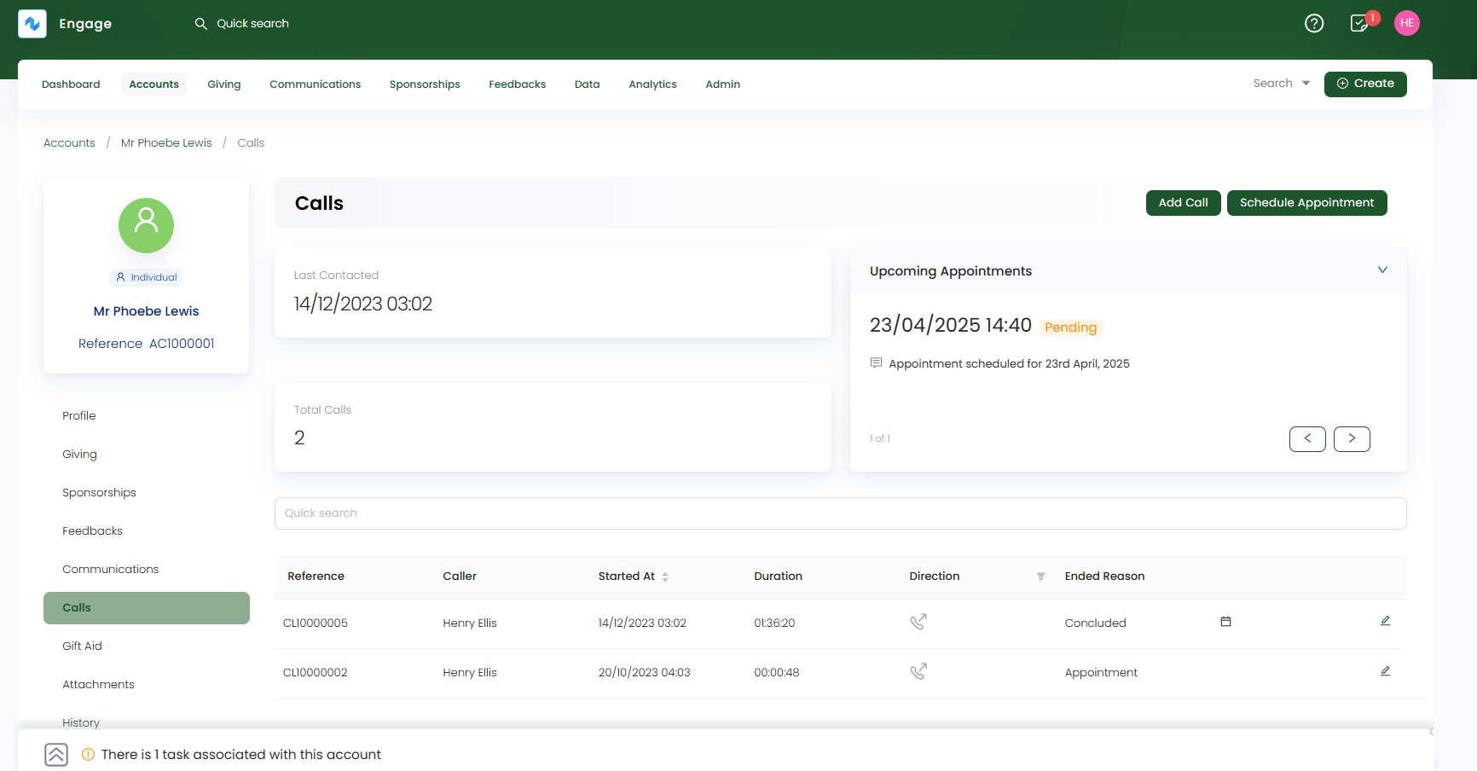Click Ended Reason column header
The image size is (1477, 771).
pos(1104,577)
